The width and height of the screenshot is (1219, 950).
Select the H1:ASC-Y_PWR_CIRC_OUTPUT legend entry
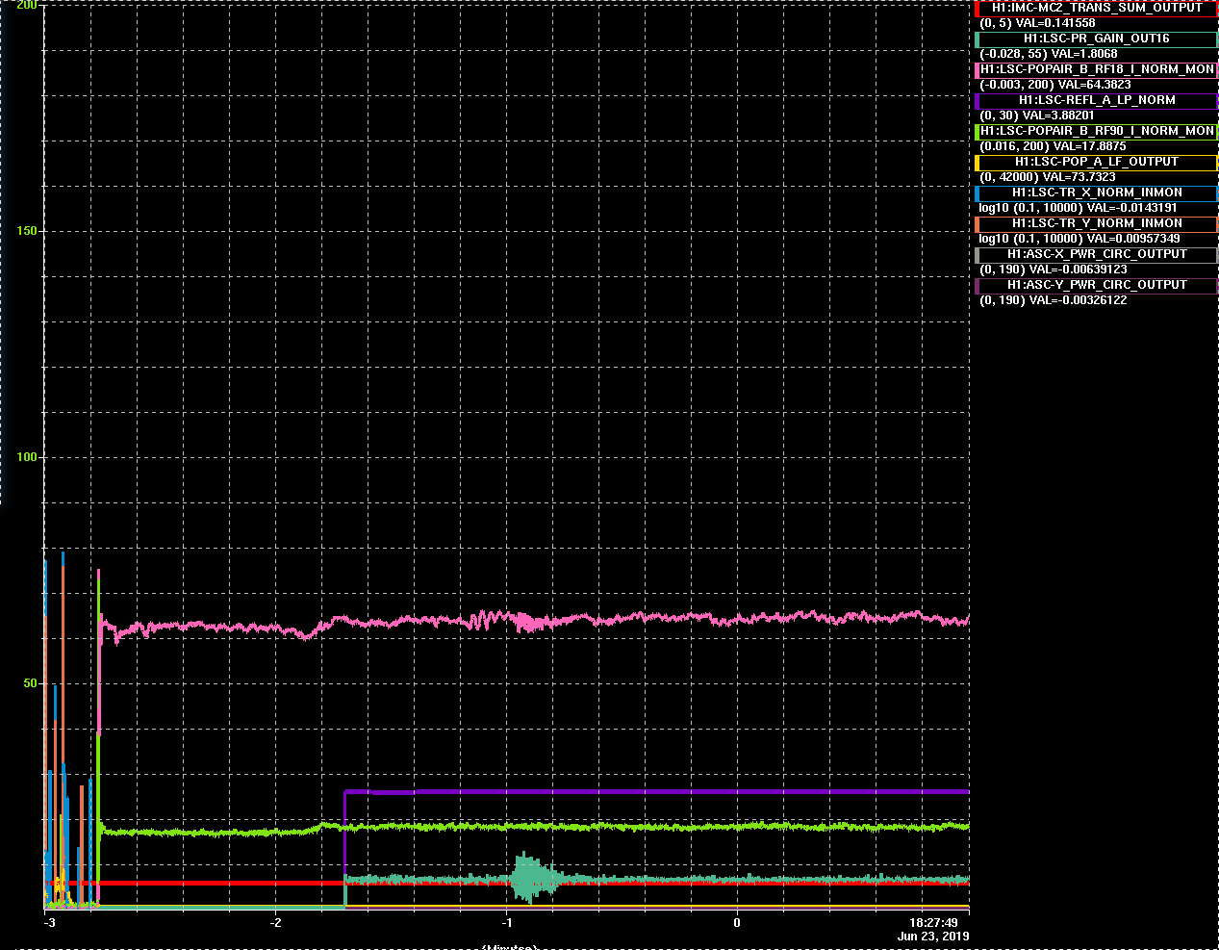coord(1096,285)
